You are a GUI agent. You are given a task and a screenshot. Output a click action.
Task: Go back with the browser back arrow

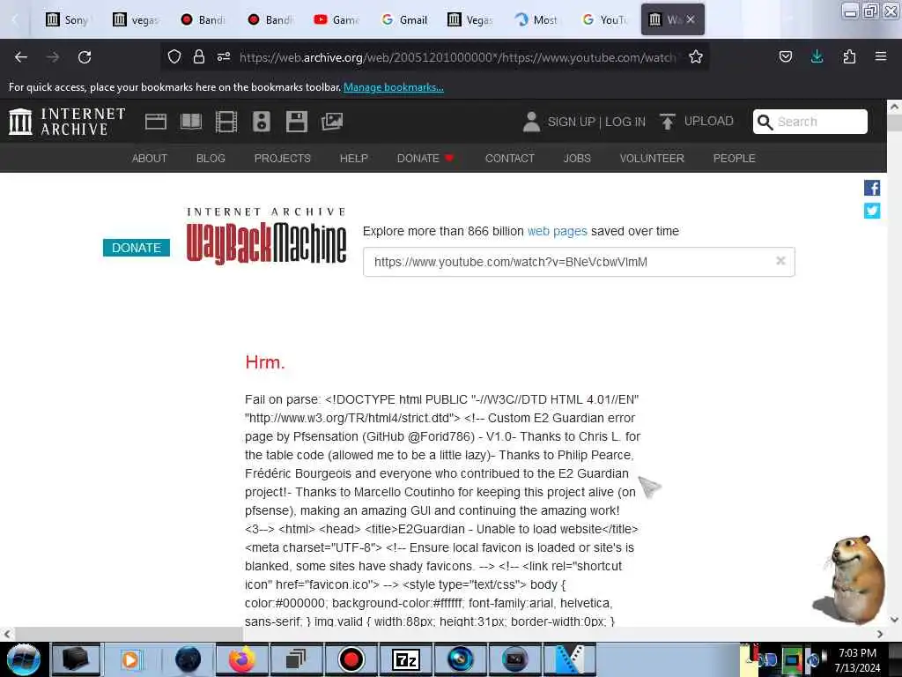tap(21, 57)
